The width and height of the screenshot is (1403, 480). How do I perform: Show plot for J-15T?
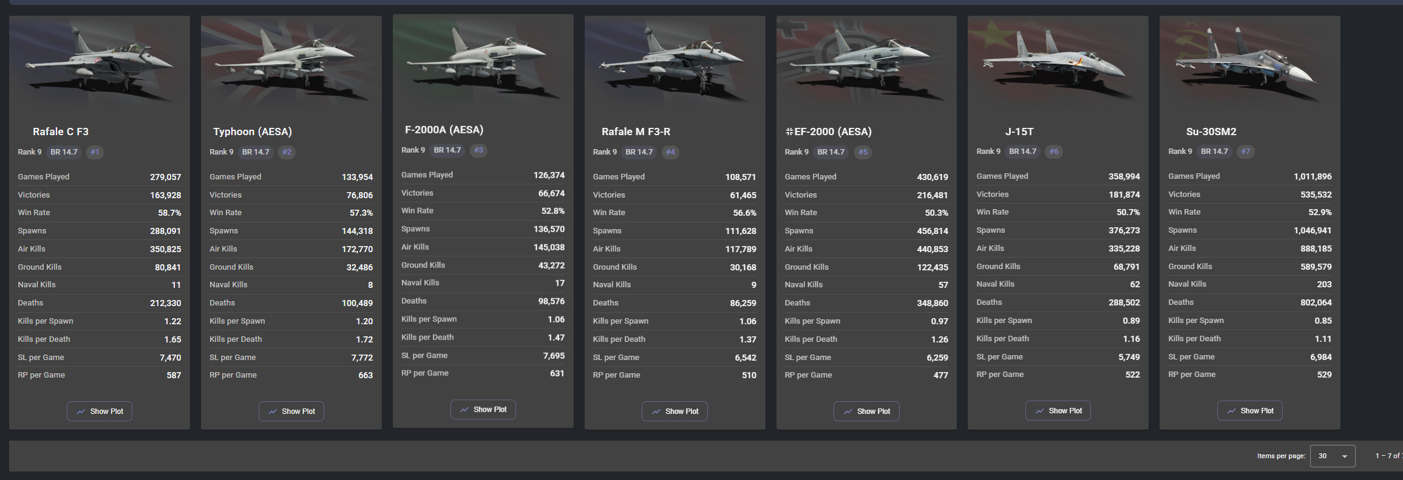1058,410
